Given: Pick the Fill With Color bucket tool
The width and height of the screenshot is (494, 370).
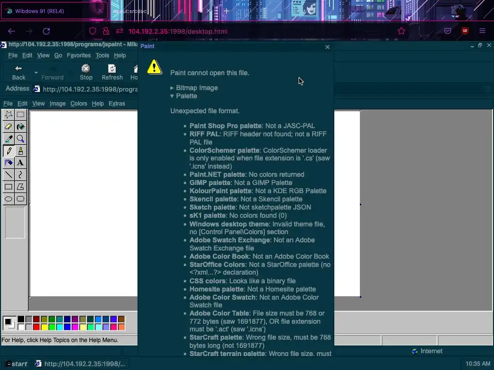Looking at the screenshot, I should [x=20, y=127].
